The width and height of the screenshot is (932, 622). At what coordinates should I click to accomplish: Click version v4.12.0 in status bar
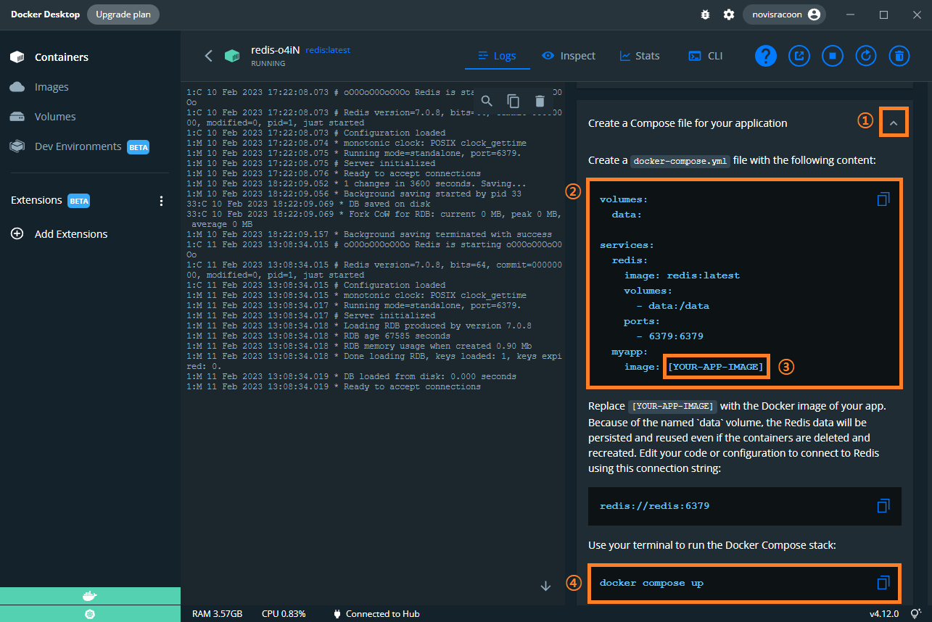click(x=883, y=614)
